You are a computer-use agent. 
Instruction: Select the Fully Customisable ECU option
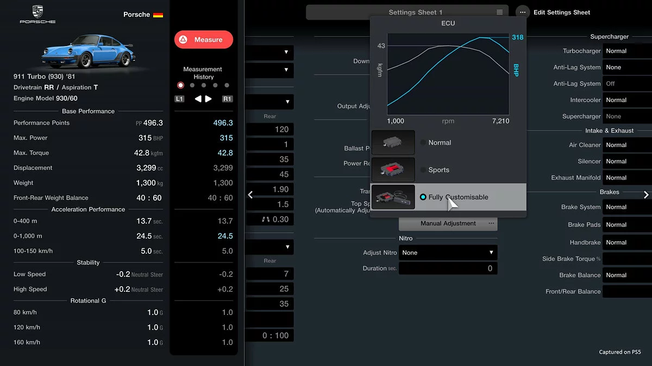point(449,197)
